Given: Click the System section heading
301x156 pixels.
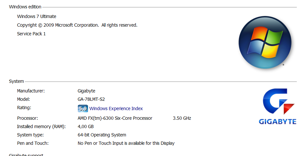Looking at the screenshot, I should (x=16, y=81).
